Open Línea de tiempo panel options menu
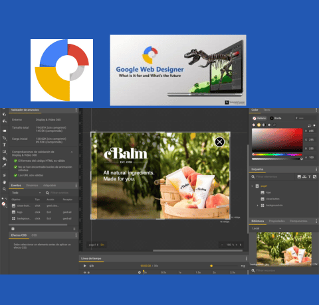The image size is (319, 305). point(246,259)
